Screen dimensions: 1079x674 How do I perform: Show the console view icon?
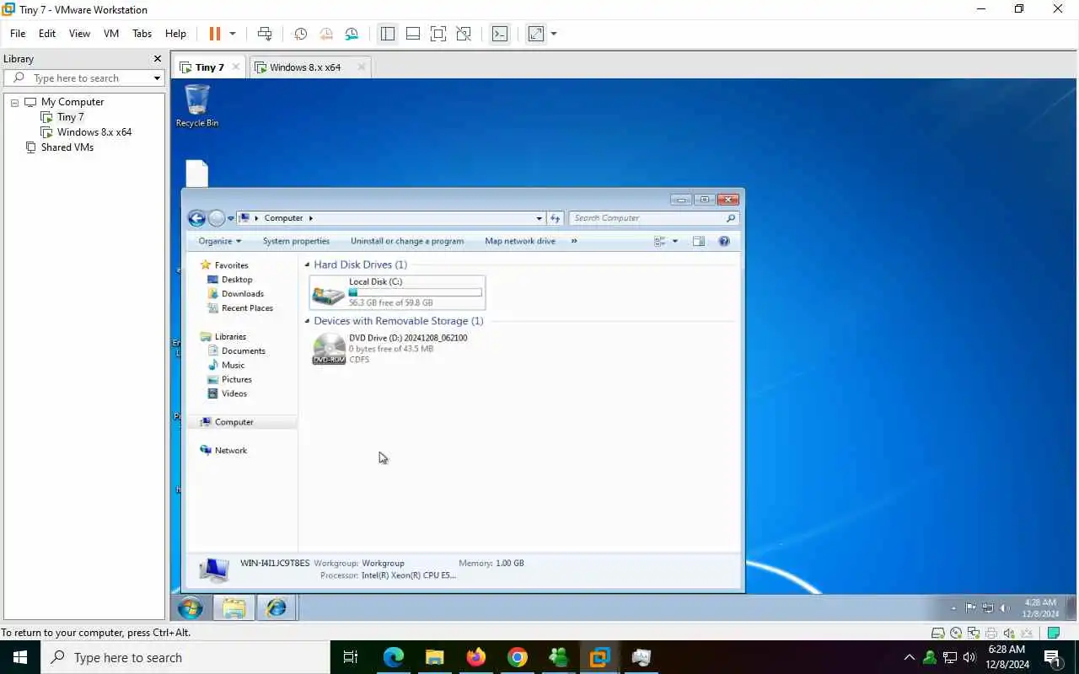click(x=500, y=34)
